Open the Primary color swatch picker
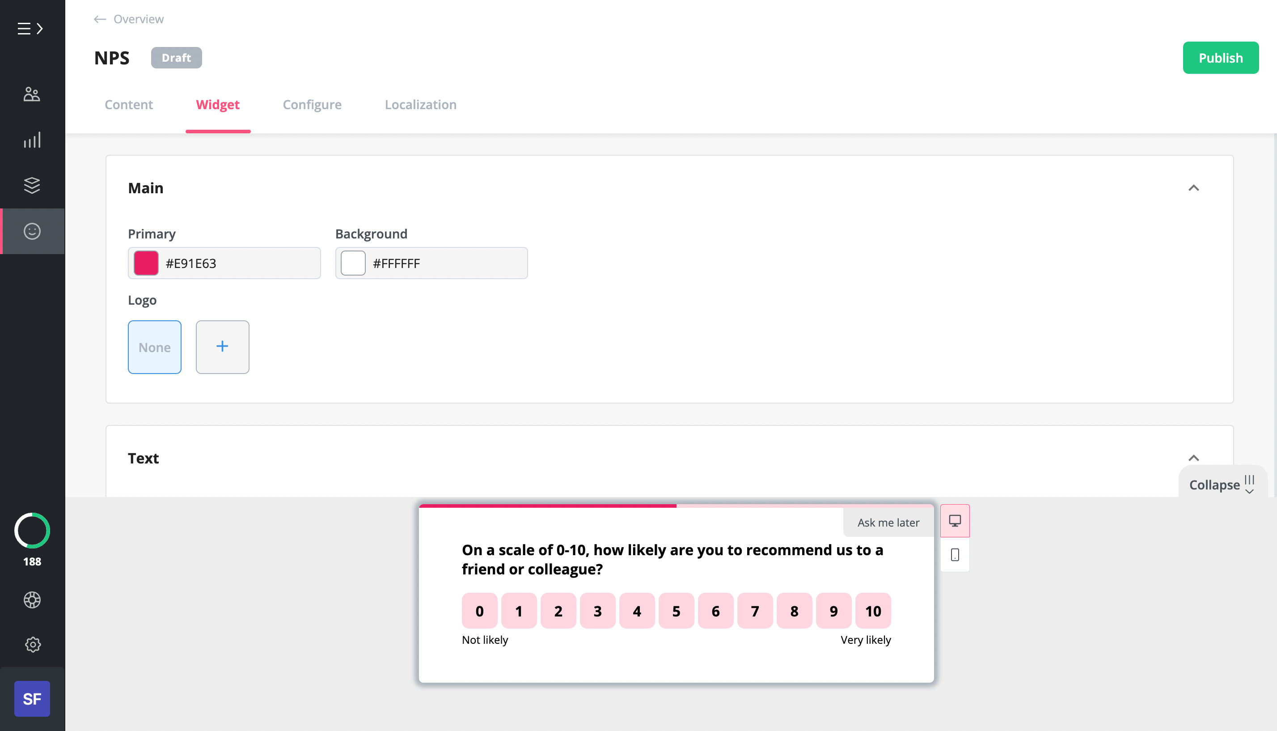 tap(145, 263)
